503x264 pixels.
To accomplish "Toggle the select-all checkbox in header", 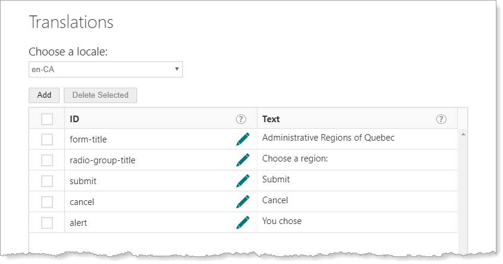I will [x=47, y=119].
